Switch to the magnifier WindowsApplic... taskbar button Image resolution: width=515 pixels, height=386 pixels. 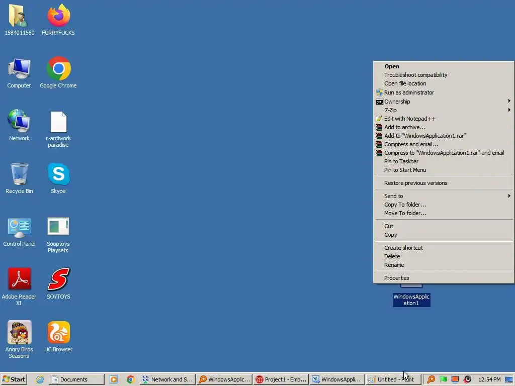point(225,379)
